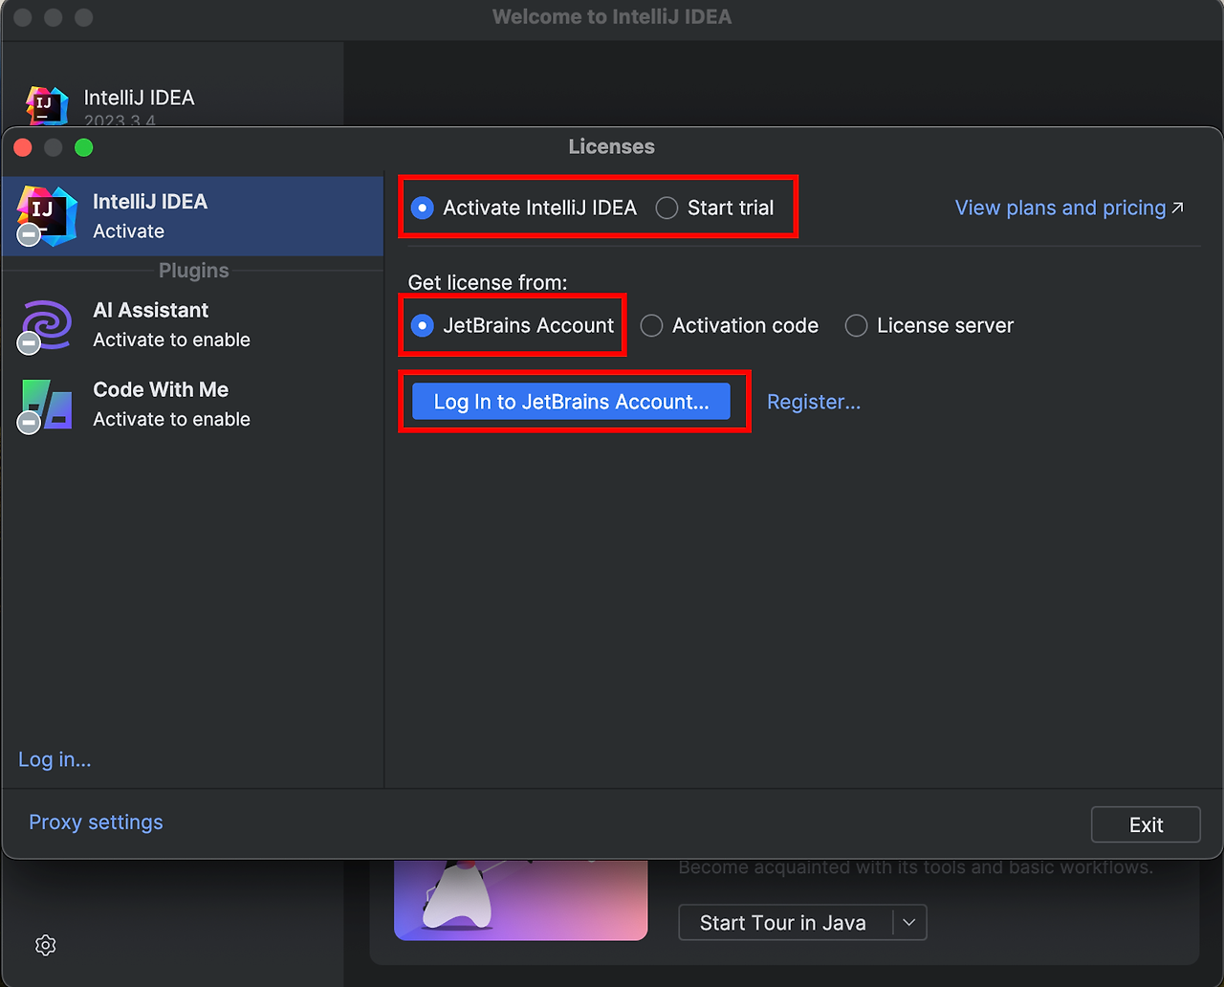Viewport: 1224px width, 987px height.
Task: Click 'Activate to enable' under Code With Me
Action: click(172, 420)
